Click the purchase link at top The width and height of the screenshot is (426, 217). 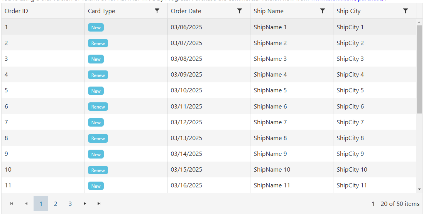(x=347, y=1)
